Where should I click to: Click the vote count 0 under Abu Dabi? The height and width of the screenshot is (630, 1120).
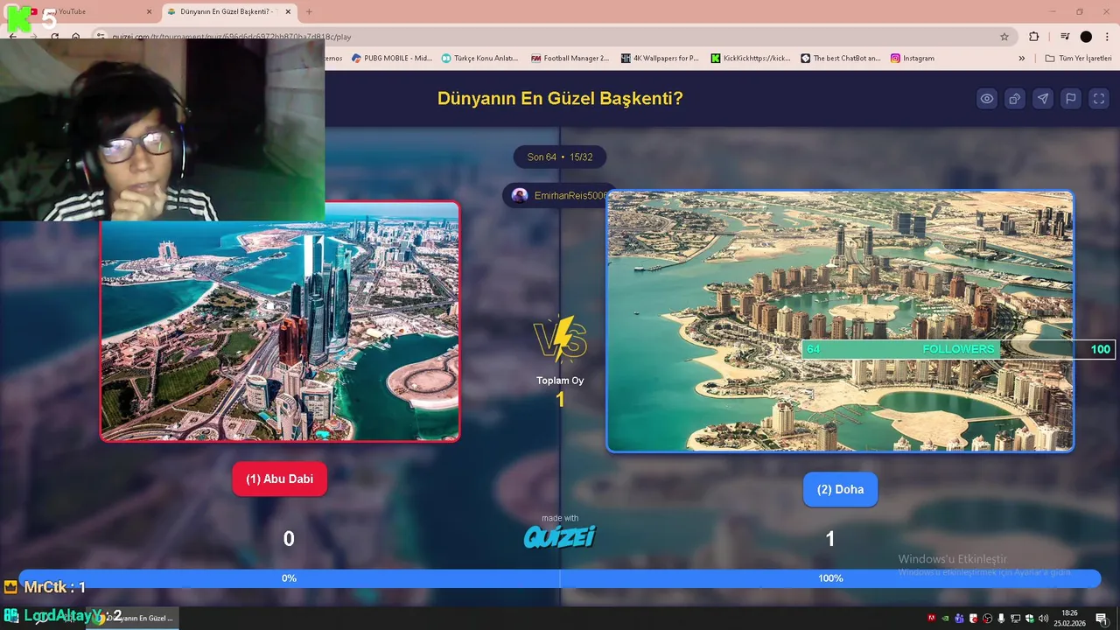[289, 539]
